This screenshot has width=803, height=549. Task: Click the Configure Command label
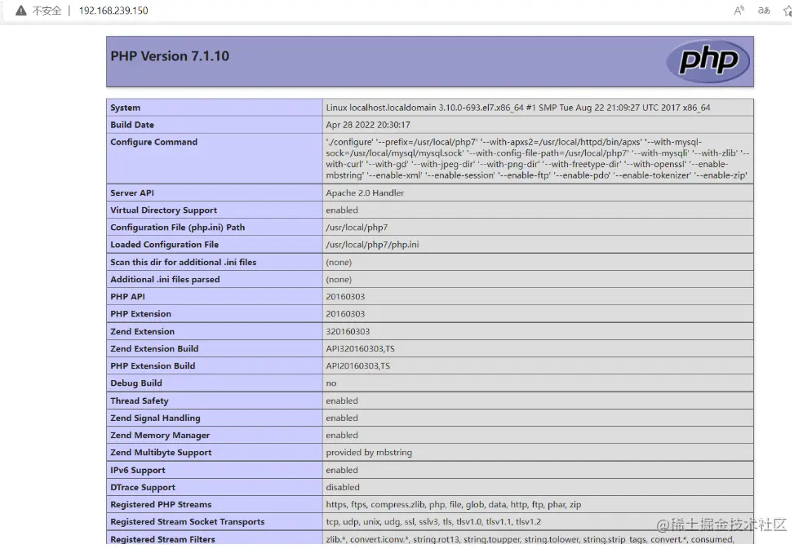coord(153,142)
